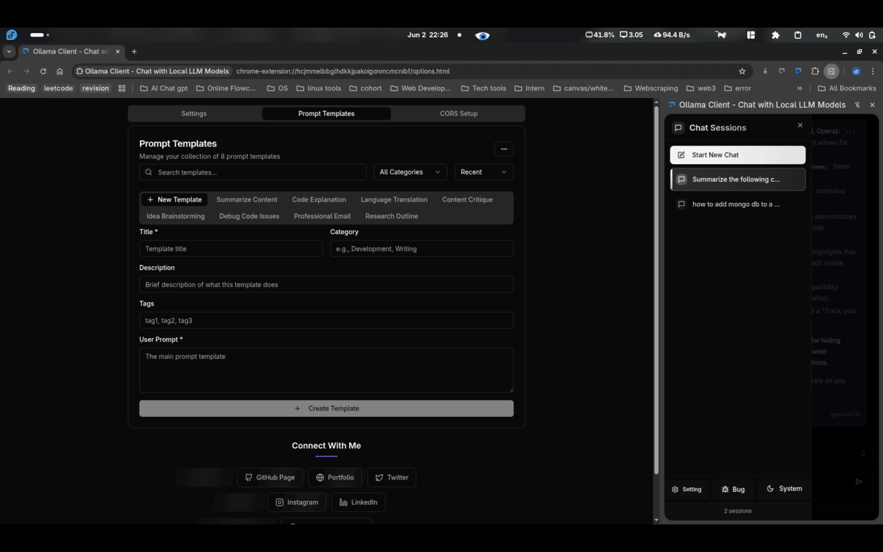Show hidden bookmarks with the » chevron
Image resolution: width=883 pixels, height=552 pixels.
click(800, 88)
